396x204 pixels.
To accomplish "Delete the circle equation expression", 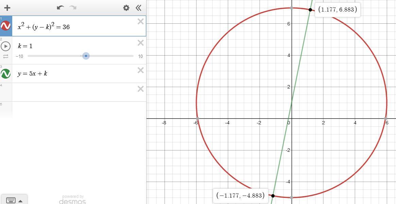I will (x=141, y=22).
